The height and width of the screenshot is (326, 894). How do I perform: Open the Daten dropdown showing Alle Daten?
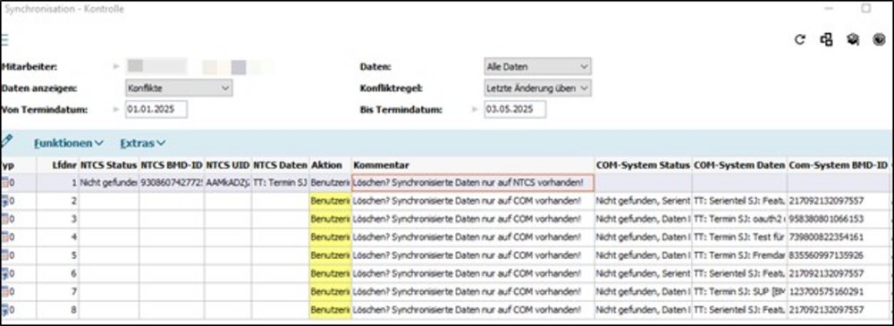(537, 66)
